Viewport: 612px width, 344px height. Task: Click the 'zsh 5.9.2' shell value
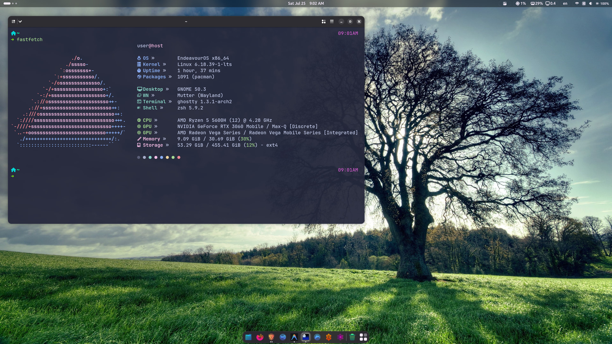190,108
